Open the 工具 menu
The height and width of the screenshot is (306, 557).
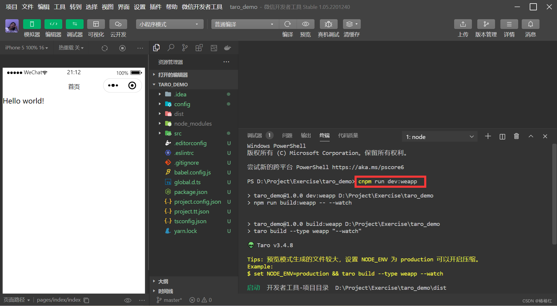point(59,7)
